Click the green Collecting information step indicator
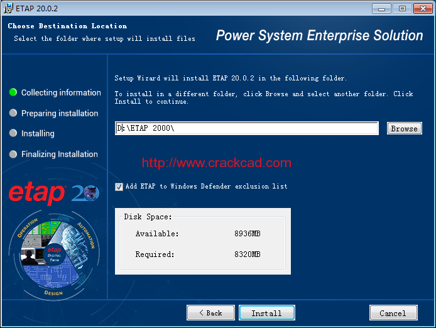 click(13, 92)
